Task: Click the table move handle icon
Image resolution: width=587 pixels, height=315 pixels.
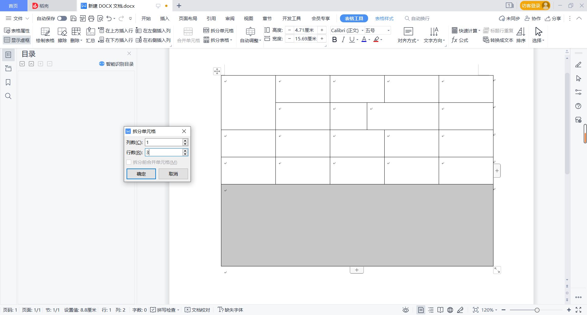Action: tap(217, 71)
